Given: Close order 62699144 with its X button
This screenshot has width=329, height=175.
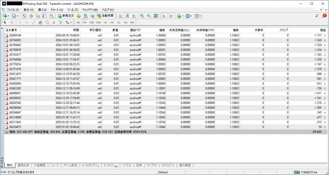Looking at the screenshot, I should tap(325, 35).
